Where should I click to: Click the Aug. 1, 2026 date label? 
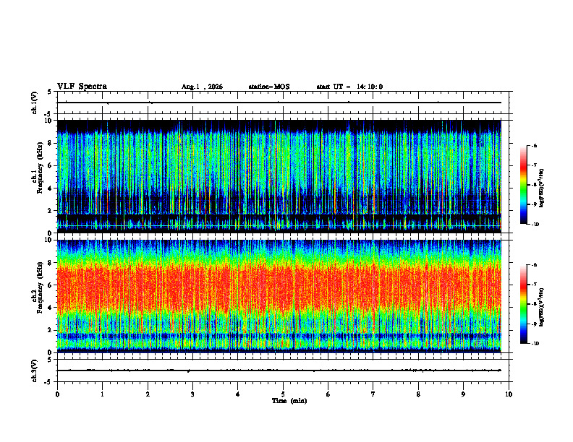tap(202, 87)
